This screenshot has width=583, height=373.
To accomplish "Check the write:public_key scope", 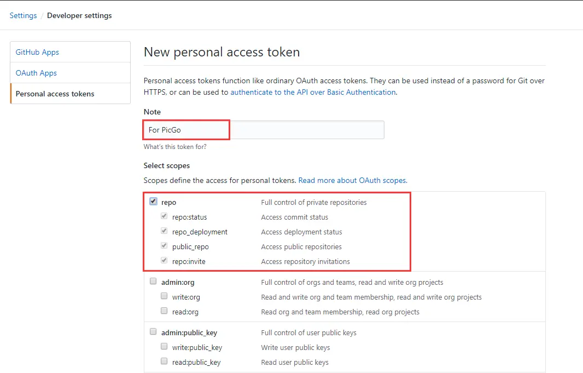I will (x=164, y=347).
